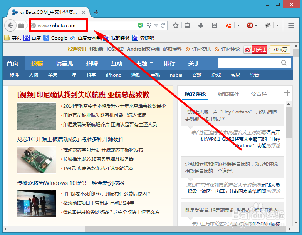
Task: Open the 招聘 navigation item
Action: (92, 63)
